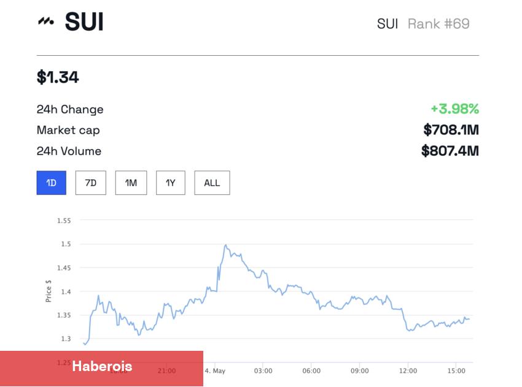522x387 pixels.
Task: Click the Haberois watermark banner
Action: point(101,367)
